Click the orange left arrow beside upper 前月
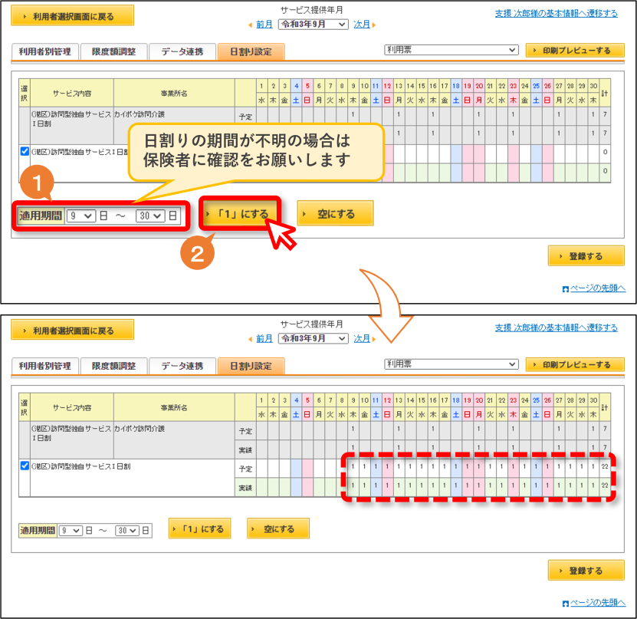637x619 pixels. point(250,25)
